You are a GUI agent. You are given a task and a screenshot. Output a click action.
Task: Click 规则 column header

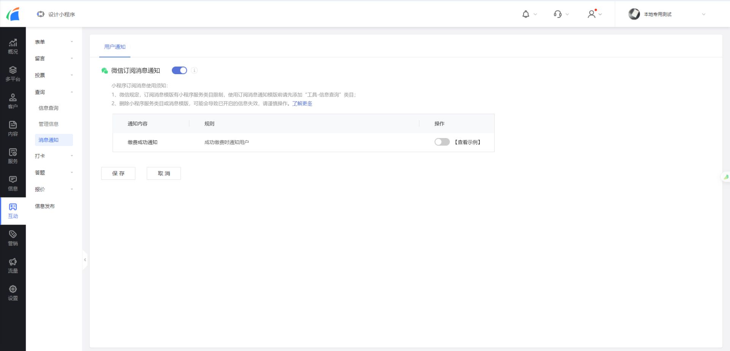coord(209,124)
